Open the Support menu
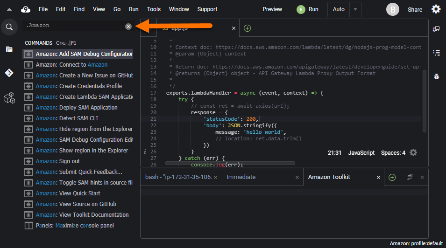 coord(207,9)
